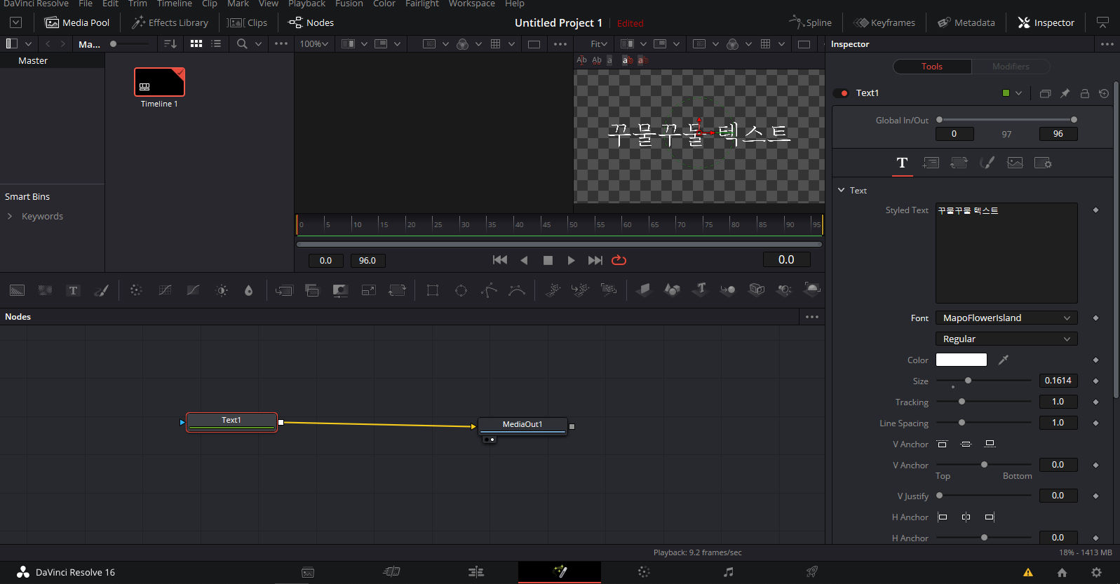Open the Nodes panel options menu
The height and width of the screenshot is (584, 1120).
click(812, 317)
